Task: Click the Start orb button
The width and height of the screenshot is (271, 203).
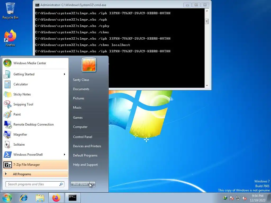Action: coord(7,198)
